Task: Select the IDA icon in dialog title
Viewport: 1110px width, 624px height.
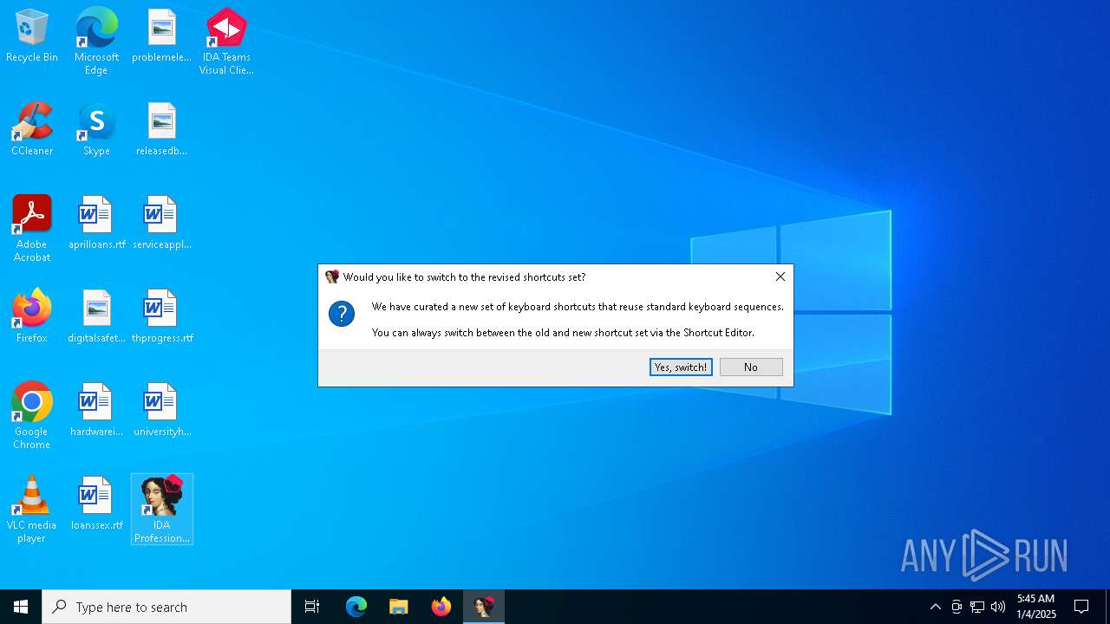Action: point(332,277)
